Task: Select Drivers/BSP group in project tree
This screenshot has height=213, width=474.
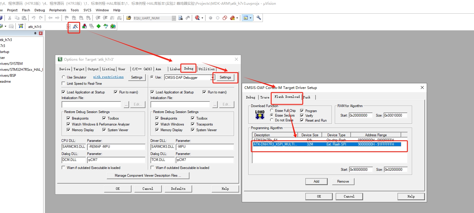Action: point(8,76)
